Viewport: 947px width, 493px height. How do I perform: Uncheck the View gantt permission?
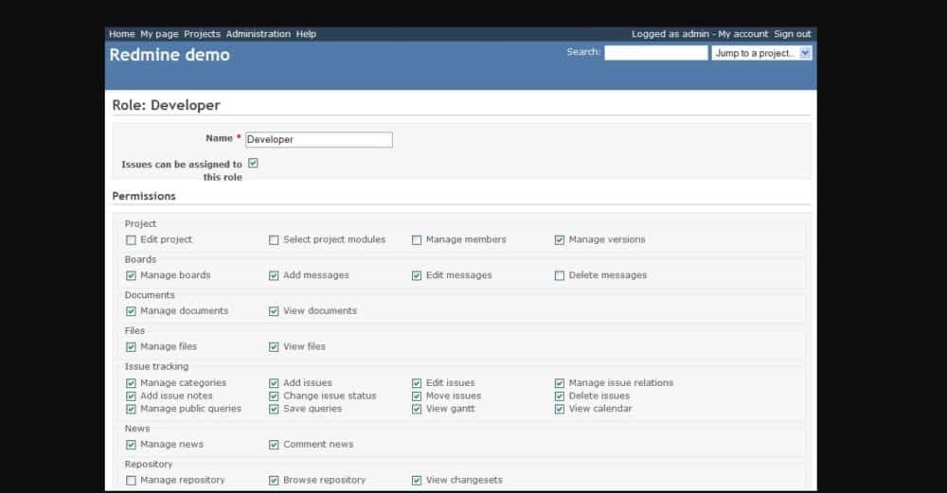tap(417, 409)
